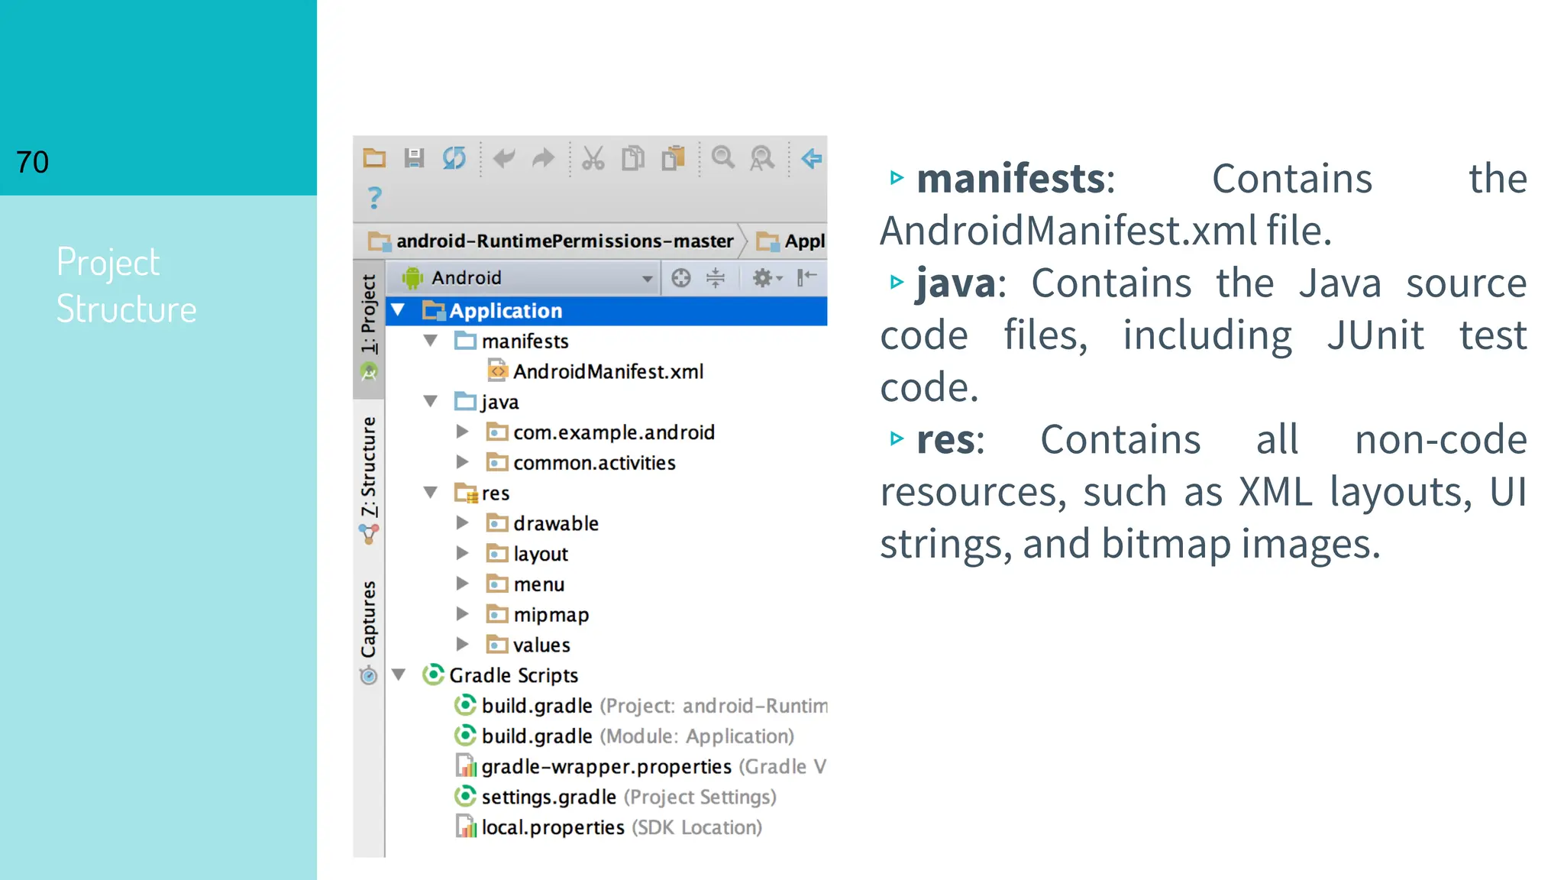This screenshot has width=1564, height=880.
Task: Click the Hide panel icon
Action: (807, 278)
